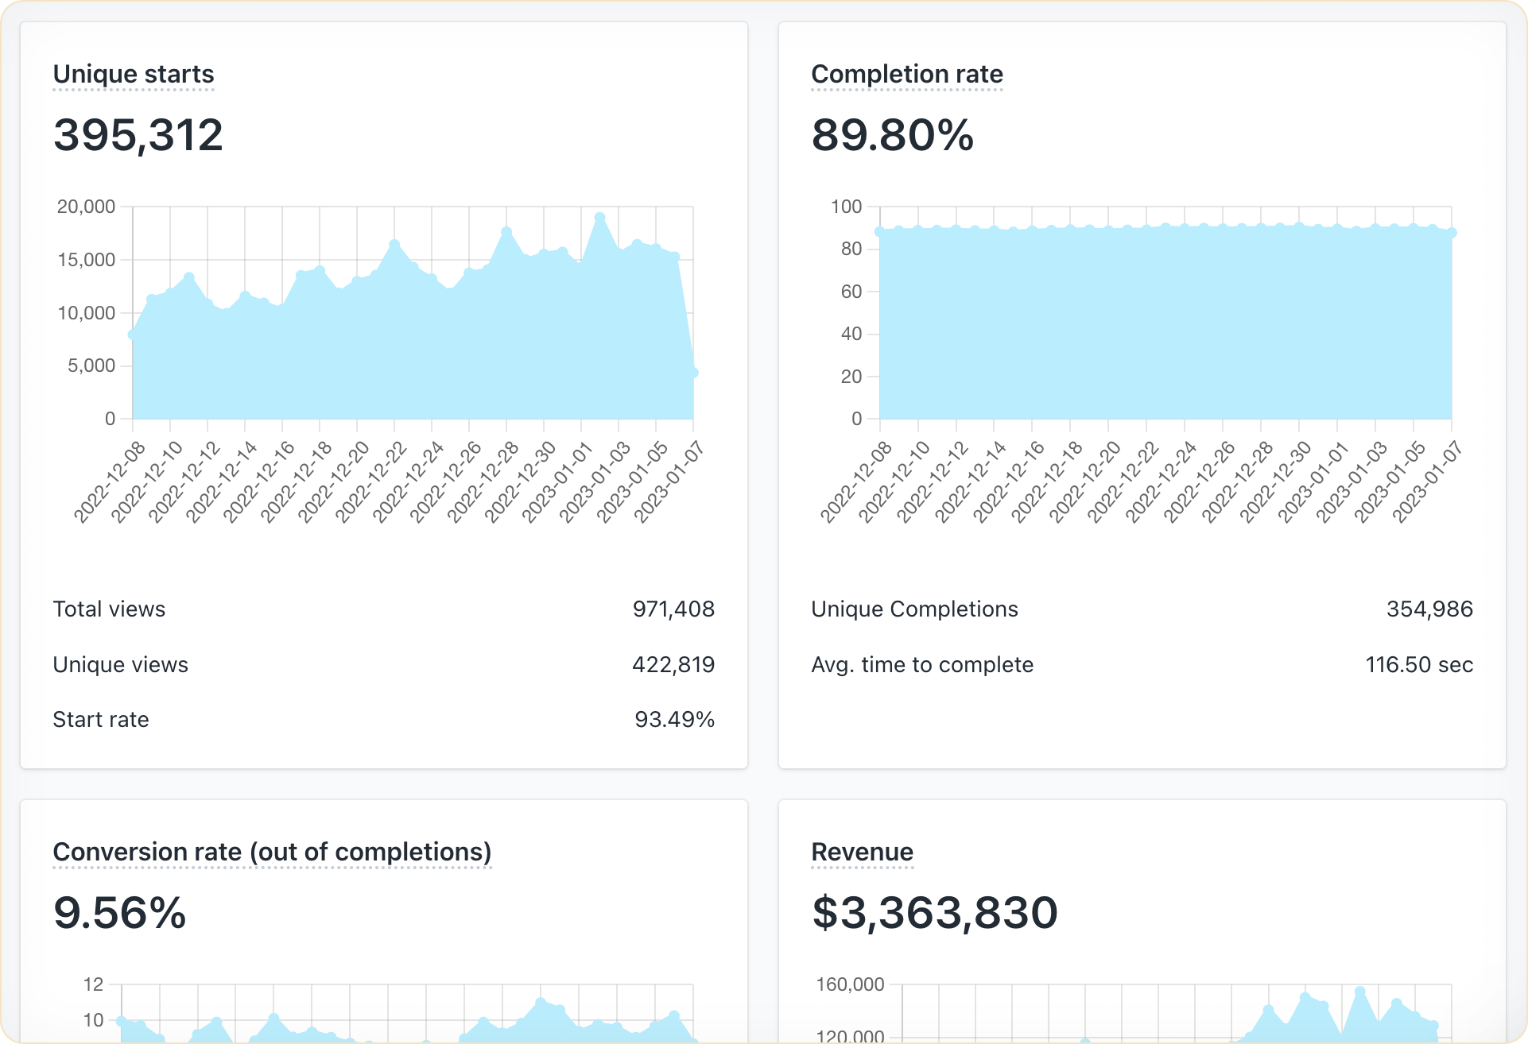Screen dimensions: 1528x1044
Task: Click the Unique starts card title
Action: (134, 74)
